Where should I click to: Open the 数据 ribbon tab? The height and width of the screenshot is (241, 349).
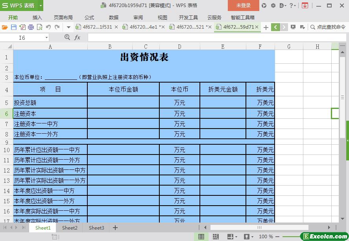click(x=114, y=18)
